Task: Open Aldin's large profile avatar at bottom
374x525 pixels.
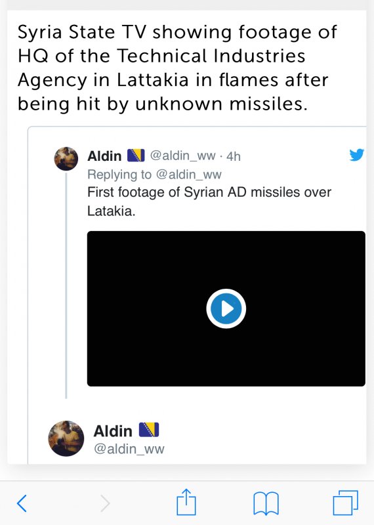Action: pos(66,438)
